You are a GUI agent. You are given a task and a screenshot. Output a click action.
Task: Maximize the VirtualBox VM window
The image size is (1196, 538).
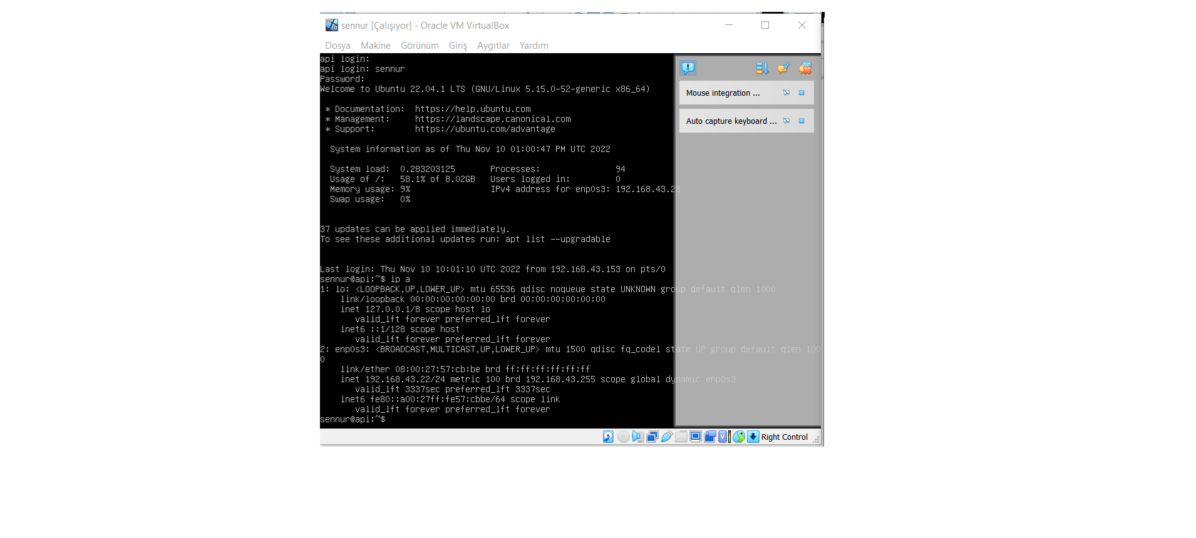tap(765, 25)
